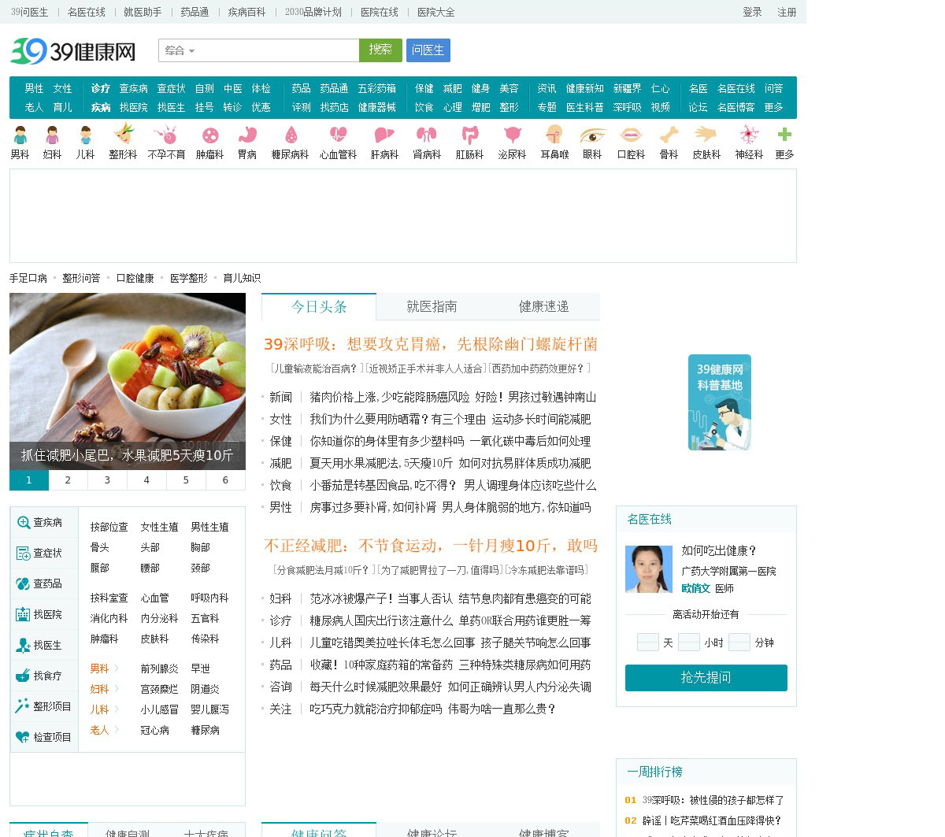Open 查药品 in the sidebar
945x837 pixels.
pos(44,583)
